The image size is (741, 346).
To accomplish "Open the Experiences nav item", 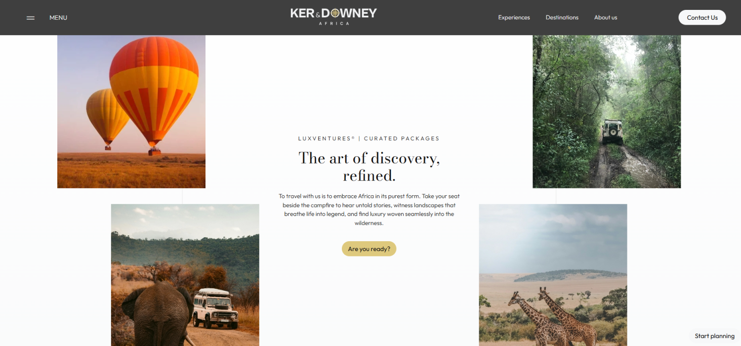I will coord(514,17).
